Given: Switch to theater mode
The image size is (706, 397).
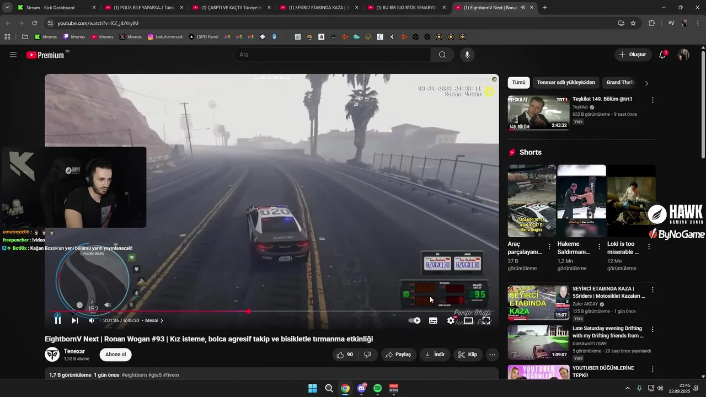Looking at the screenshot, I should (468, 320).
